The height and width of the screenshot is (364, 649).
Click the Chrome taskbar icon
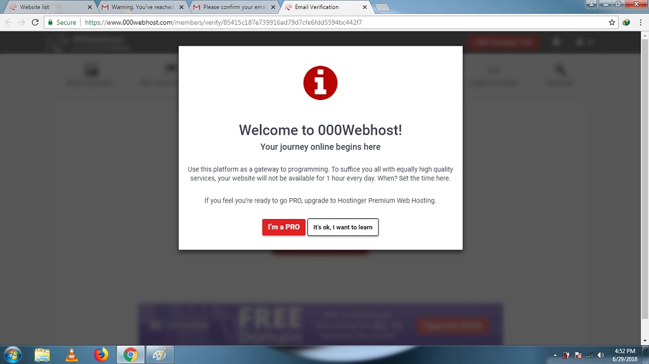pyautogui.click(x=131, y=355)
